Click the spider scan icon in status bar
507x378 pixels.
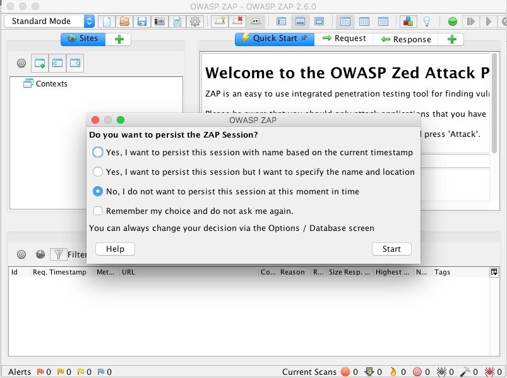(441, 372)
